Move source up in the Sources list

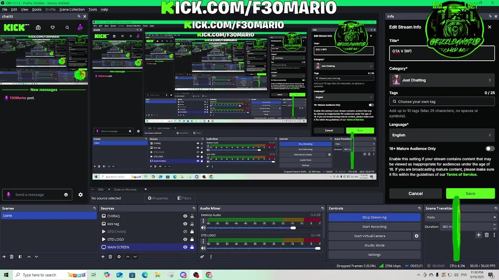[127, 257]
